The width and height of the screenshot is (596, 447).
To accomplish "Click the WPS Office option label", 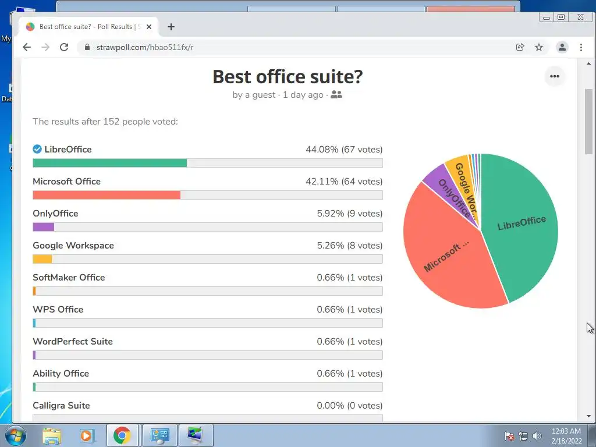I will [58, 310].
